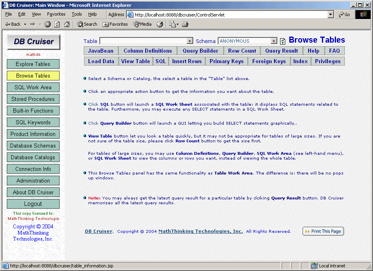Click the FAQ button

(x=334, y=51)
